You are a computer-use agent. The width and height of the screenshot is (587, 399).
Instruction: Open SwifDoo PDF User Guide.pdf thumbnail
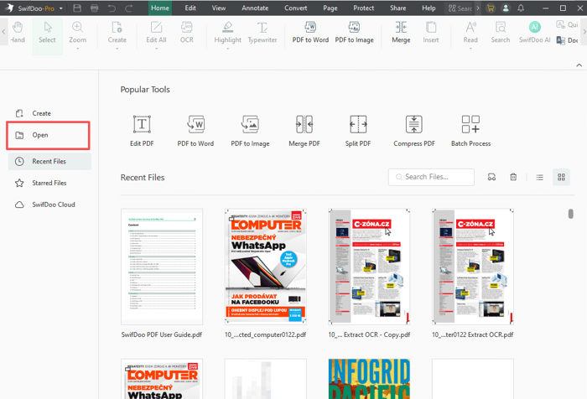click(x=162, y=267)
